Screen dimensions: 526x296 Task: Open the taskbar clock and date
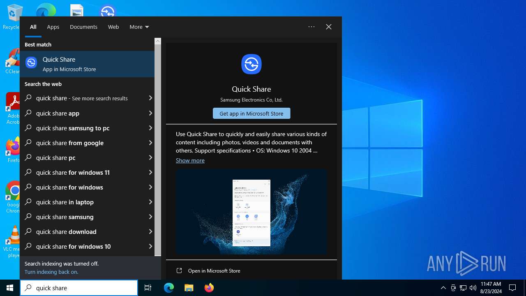click(x=491, y=288)
